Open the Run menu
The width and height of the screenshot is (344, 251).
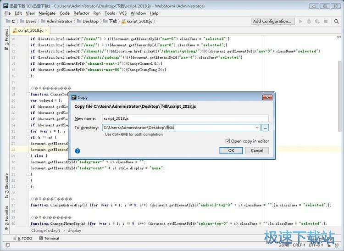coord(97,13)
